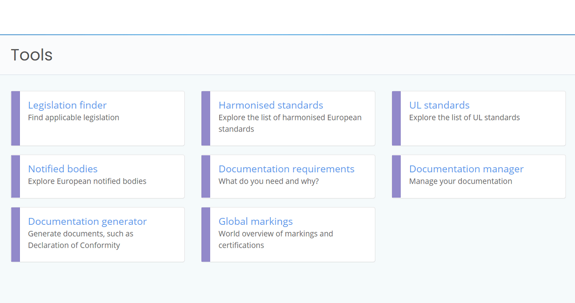Screen dimensions: 575x303
Task: Select the Global markings link
Action: point(255,222)
